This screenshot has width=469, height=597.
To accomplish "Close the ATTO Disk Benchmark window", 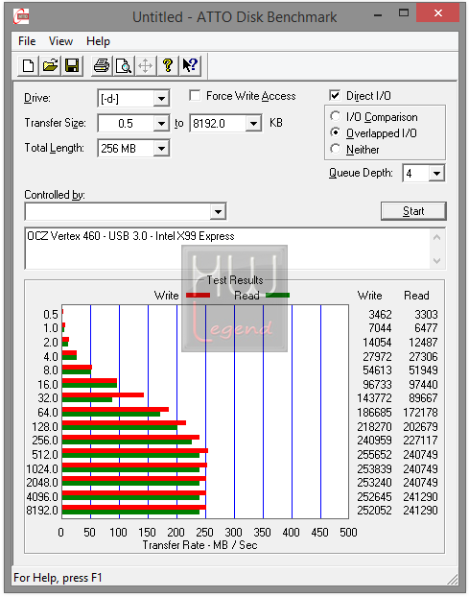I will tap(437, 13).
